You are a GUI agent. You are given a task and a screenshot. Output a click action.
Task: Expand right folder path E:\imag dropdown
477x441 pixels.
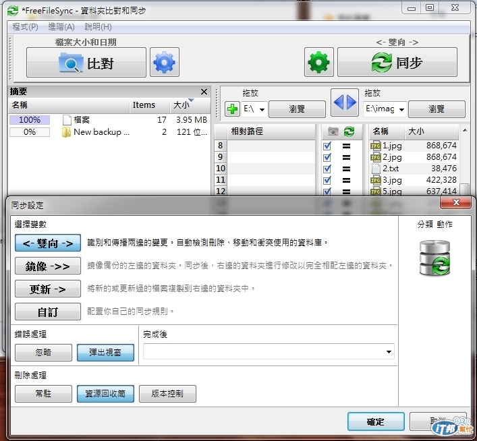click(401, 109)
